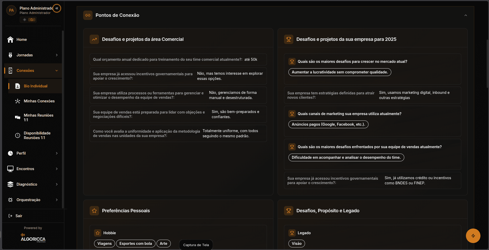Collapse the Pontos de Conexão section
The height and width of the screenshot is (250, 489).
click(x=466, y=15)
